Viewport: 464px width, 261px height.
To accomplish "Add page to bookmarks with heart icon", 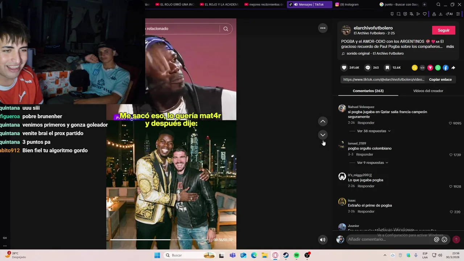I will click(x=424, y=14).
